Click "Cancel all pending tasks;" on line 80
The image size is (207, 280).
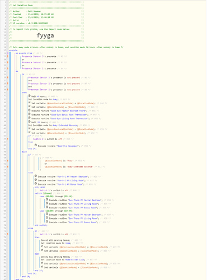point(55,256)
